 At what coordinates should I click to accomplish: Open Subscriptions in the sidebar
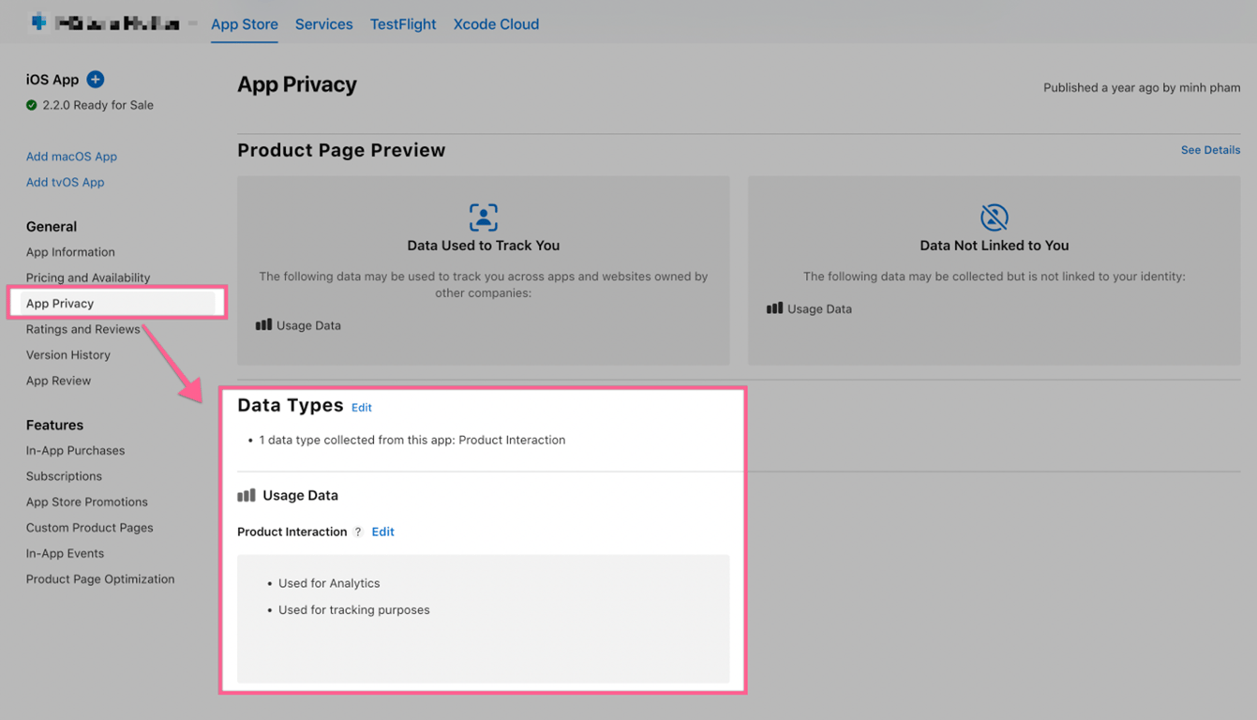pos(64,476)
